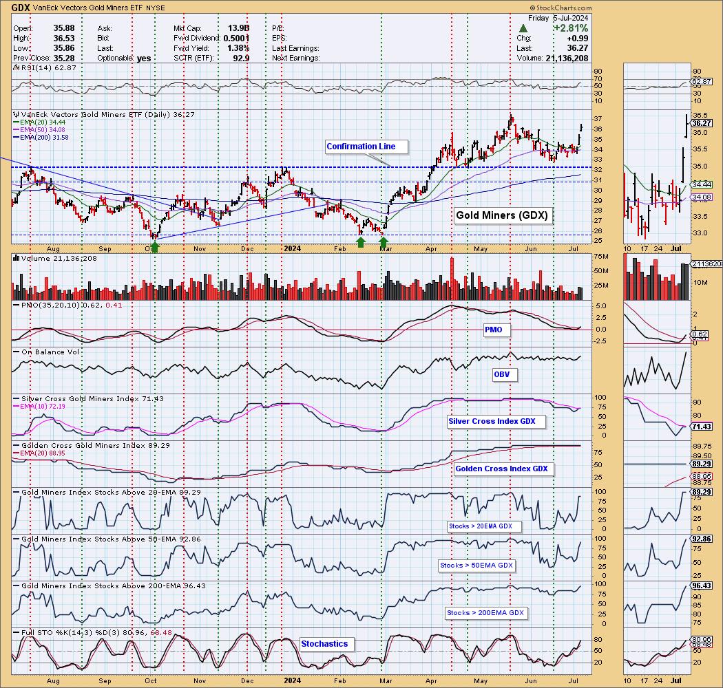Click the 34.08 EMA tag on right axis

tap(702, 197)
